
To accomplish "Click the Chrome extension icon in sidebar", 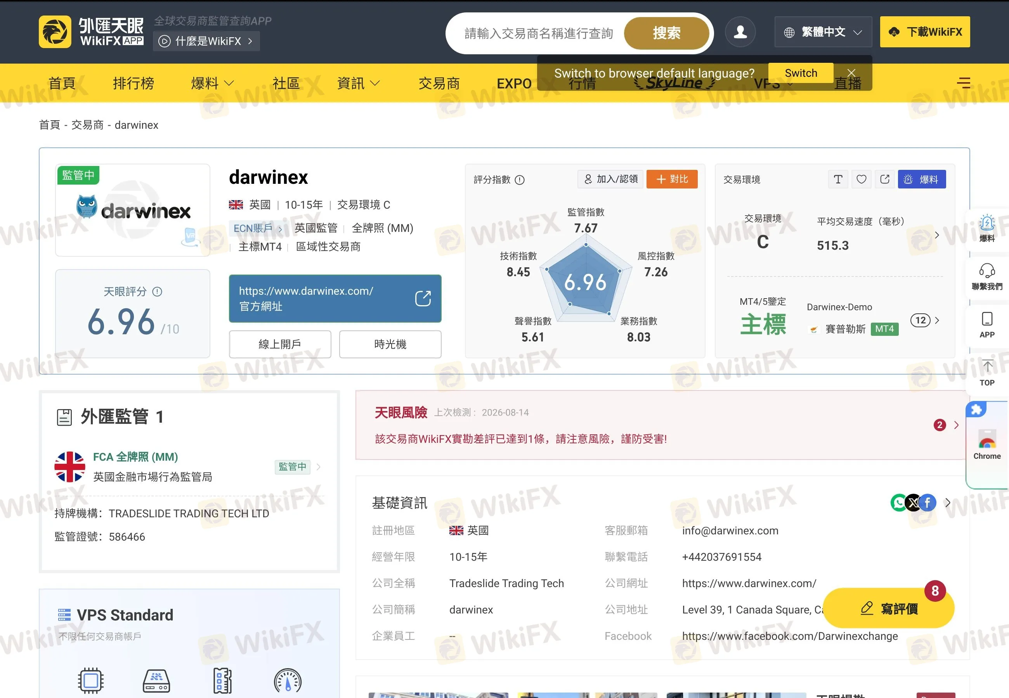I will pyautogui.click(x=986, y=439).
